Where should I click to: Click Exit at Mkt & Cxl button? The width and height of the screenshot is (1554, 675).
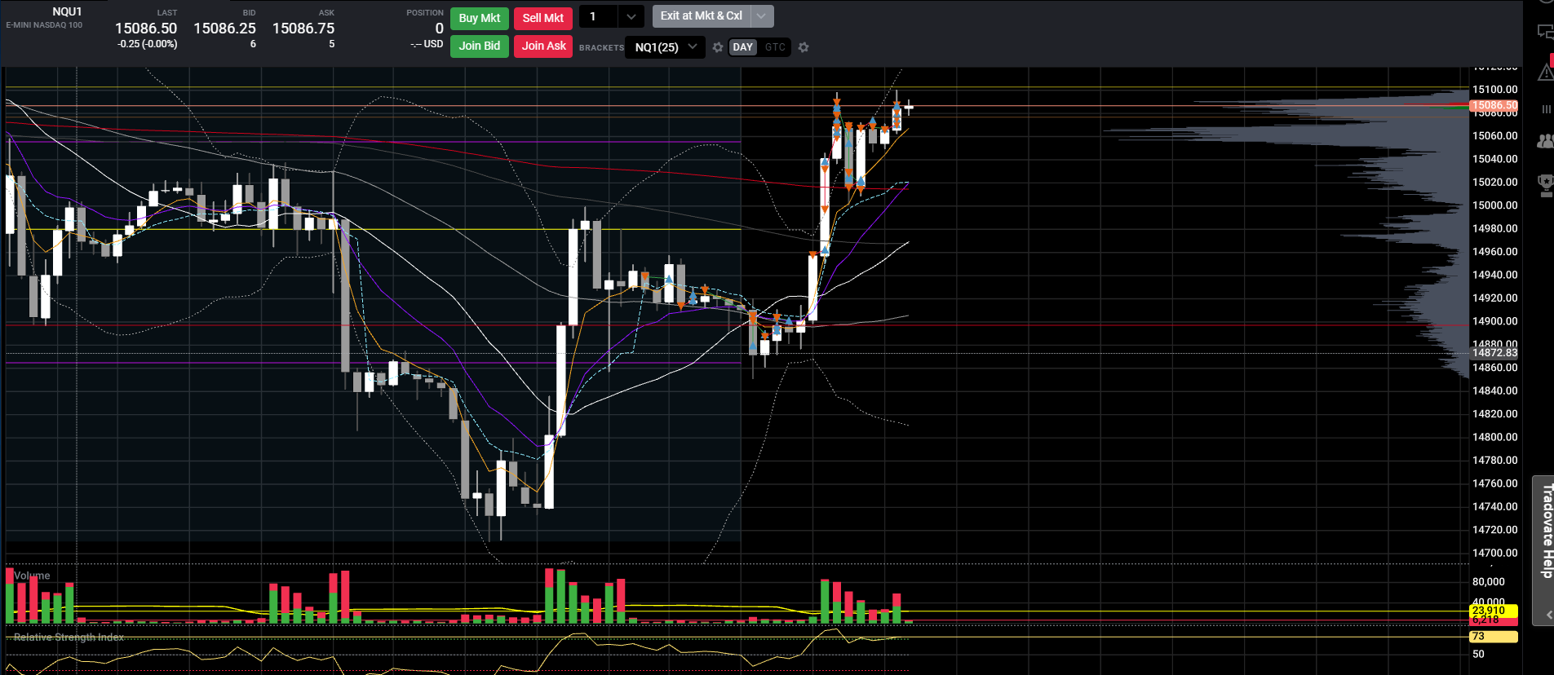(702, 15)
